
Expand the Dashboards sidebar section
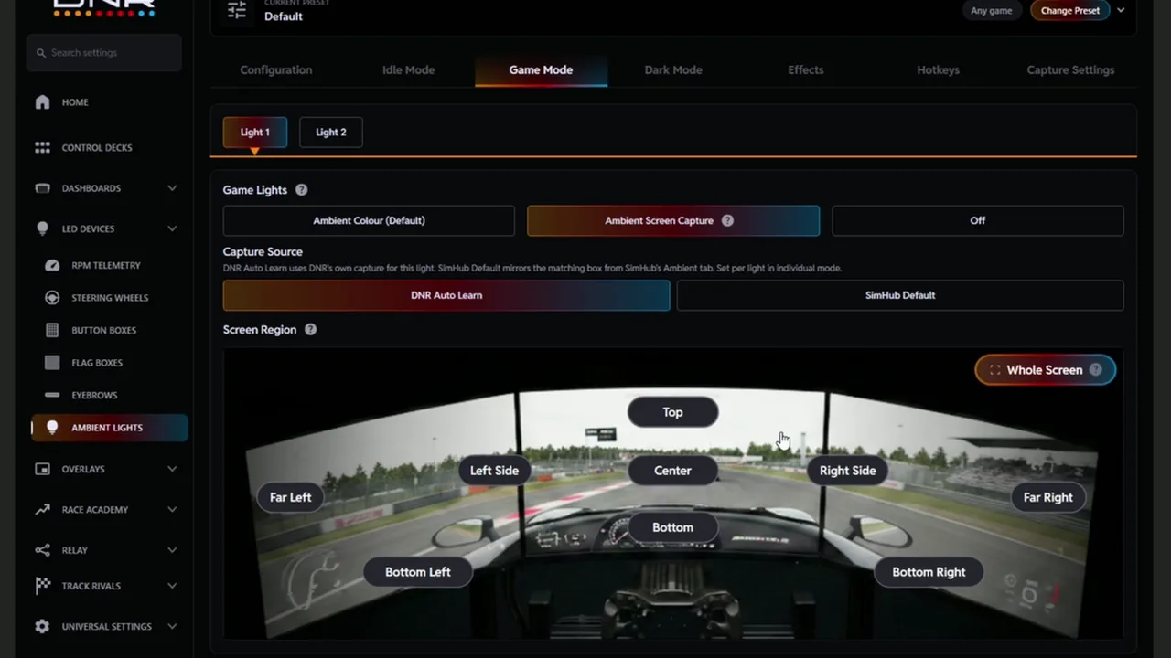tap(172, 188)
